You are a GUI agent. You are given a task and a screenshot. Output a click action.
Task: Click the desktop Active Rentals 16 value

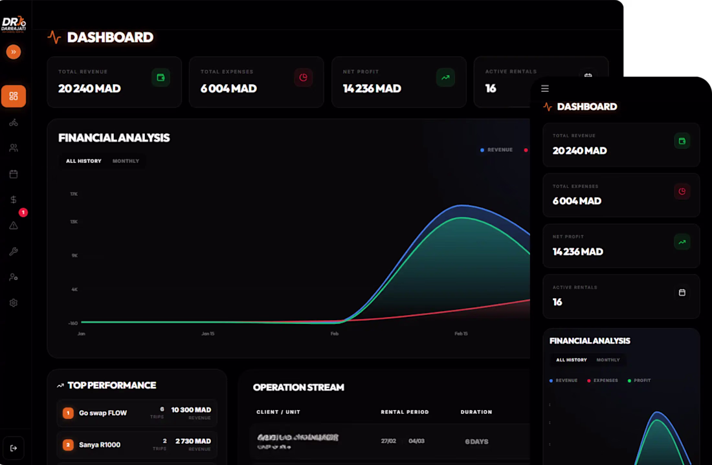pyautogui.click(x=491, y=89)
